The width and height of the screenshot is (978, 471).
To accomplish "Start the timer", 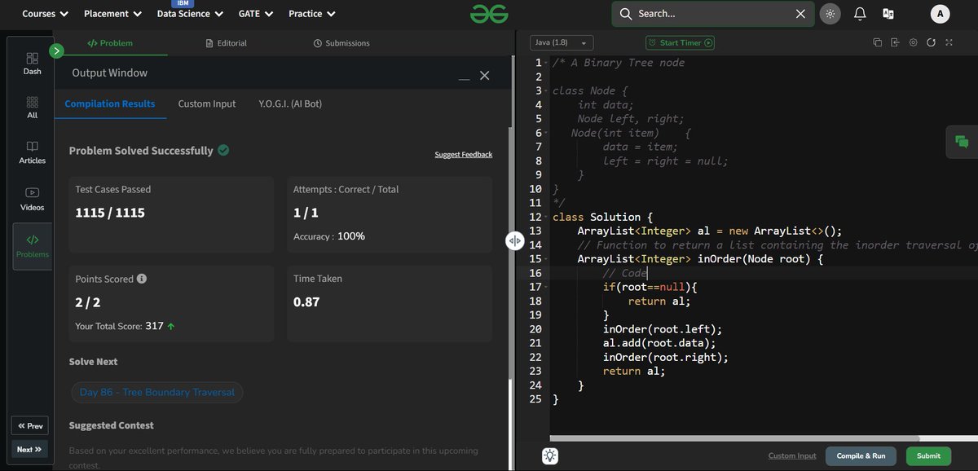I will click(681, 42).
